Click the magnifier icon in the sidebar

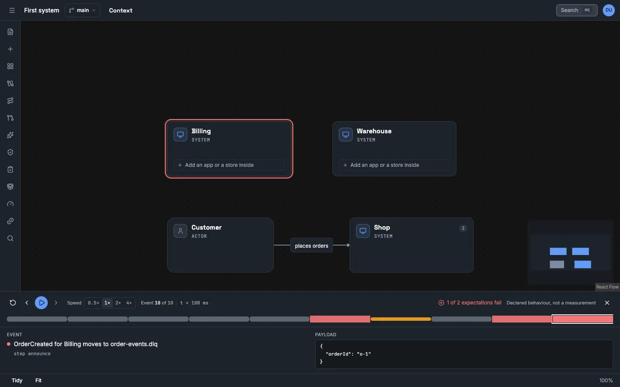(x=10, y=238)
